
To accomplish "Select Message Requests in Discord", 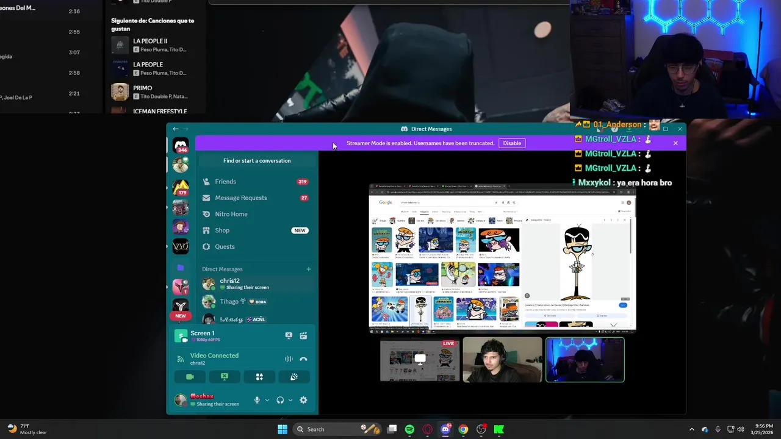I will click(256, 198).
